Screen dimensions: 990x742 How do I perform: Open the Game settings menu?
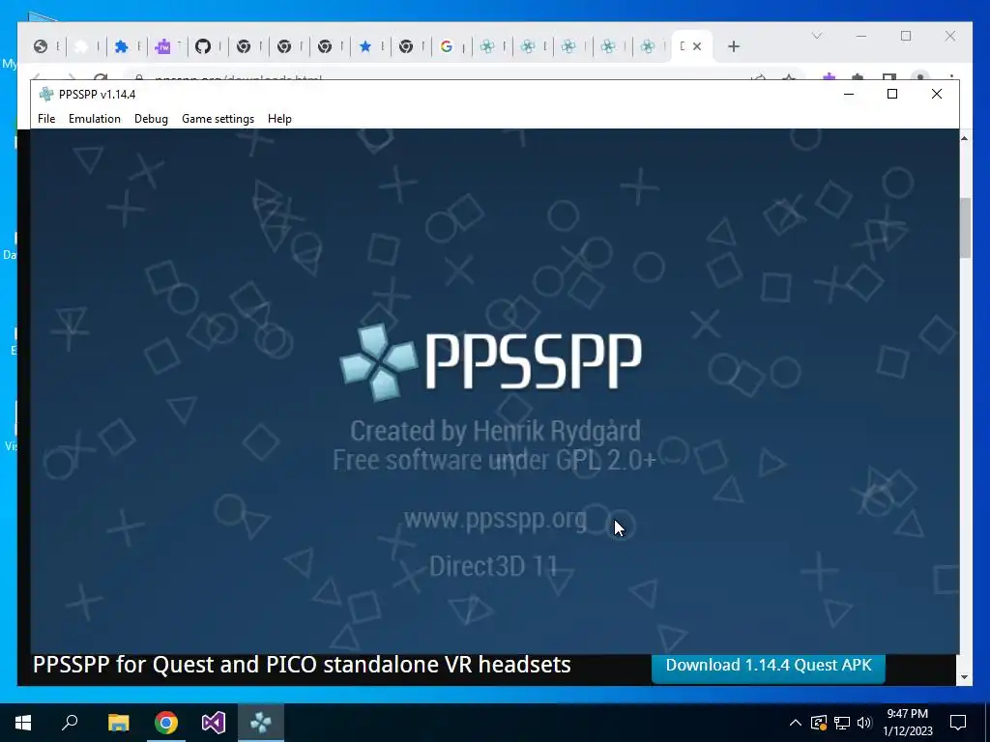(218, 119)
